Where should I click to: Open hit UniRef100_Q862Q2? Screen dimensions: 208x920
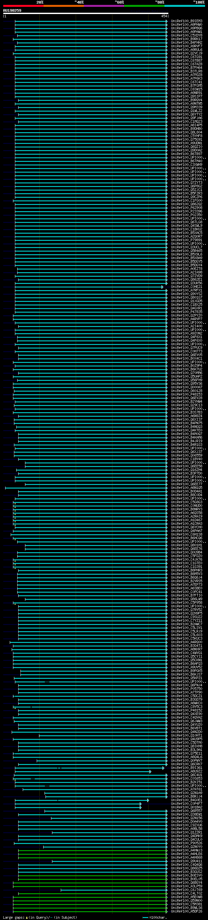pyautogui.click(x=187, y=204)
